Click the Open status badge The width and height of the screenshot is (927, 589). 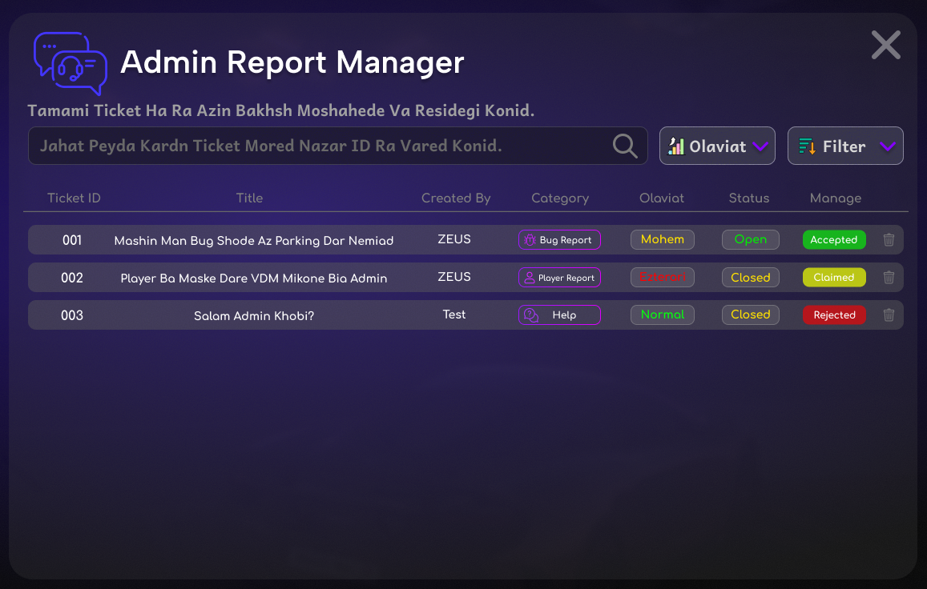750,240
